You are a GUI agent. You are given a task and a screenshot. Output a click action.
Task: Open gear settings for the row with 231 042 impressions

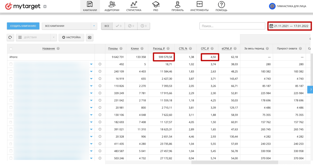coord(100,100)
